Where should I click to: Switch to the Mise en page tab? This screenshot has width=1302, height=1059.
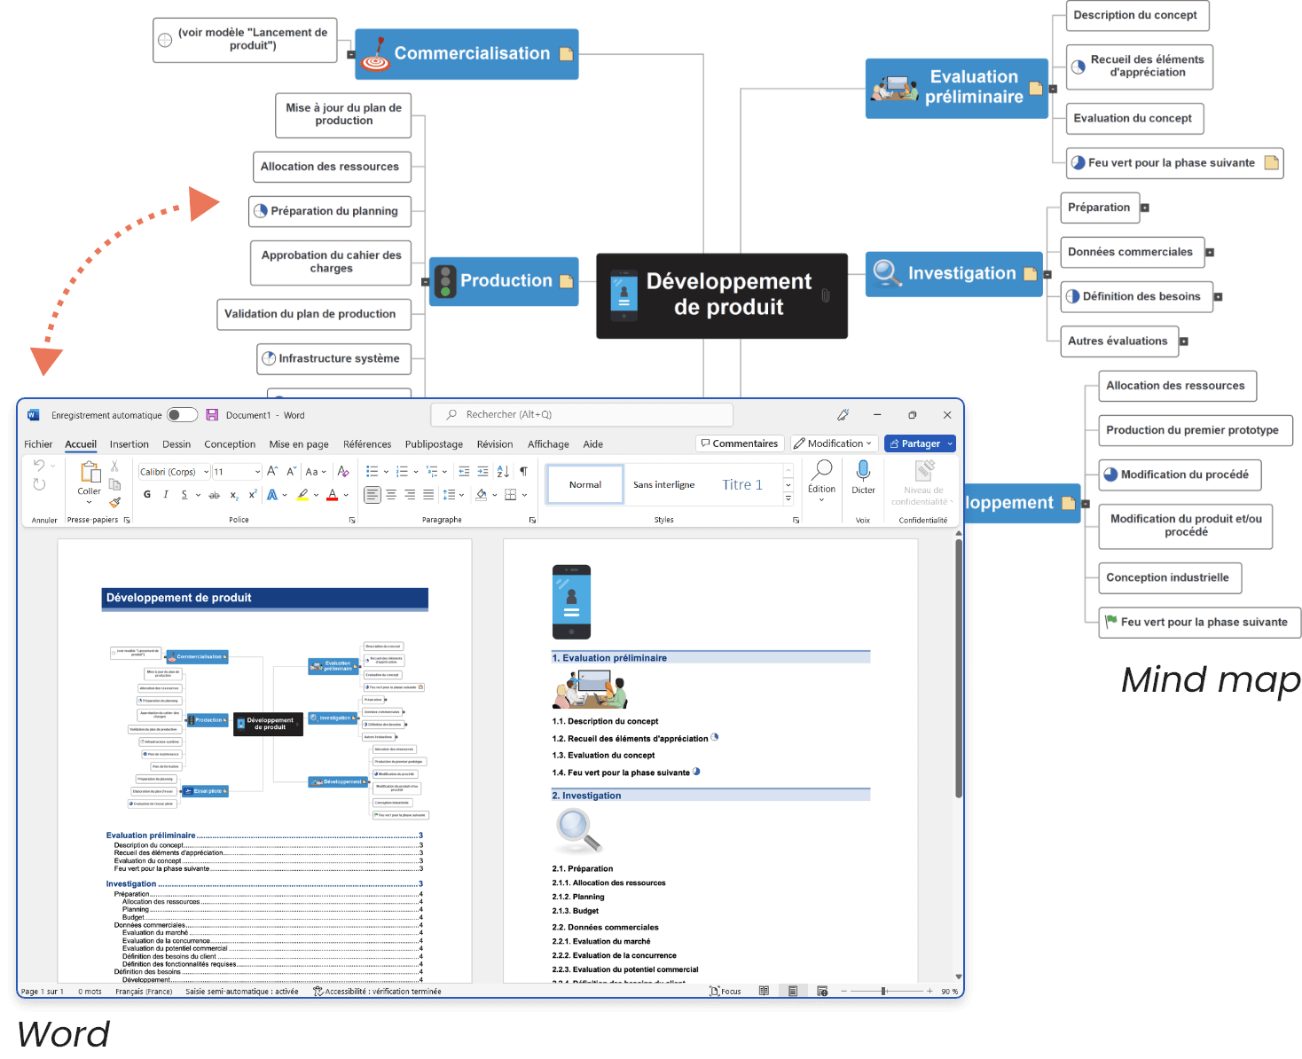point(299,444)
